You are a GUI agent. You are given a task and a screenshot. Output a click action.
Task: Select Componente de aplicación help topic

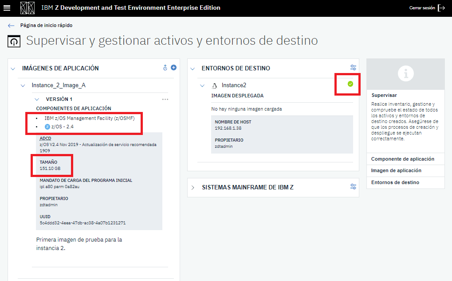click(x=402, y=159)
